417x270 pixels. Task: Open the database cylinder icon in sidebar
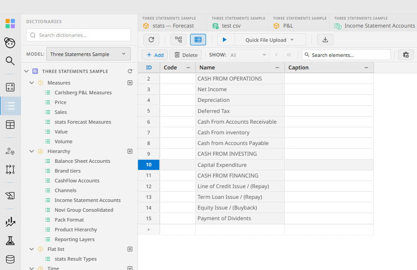(x=10, y=259)
